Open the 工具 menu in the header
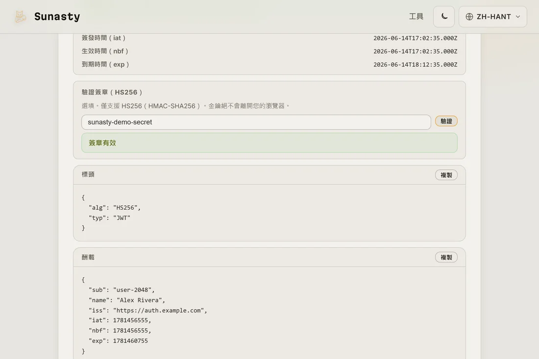Image resolution: width=539 pixels, height=359 pixels. click(416, 17)
